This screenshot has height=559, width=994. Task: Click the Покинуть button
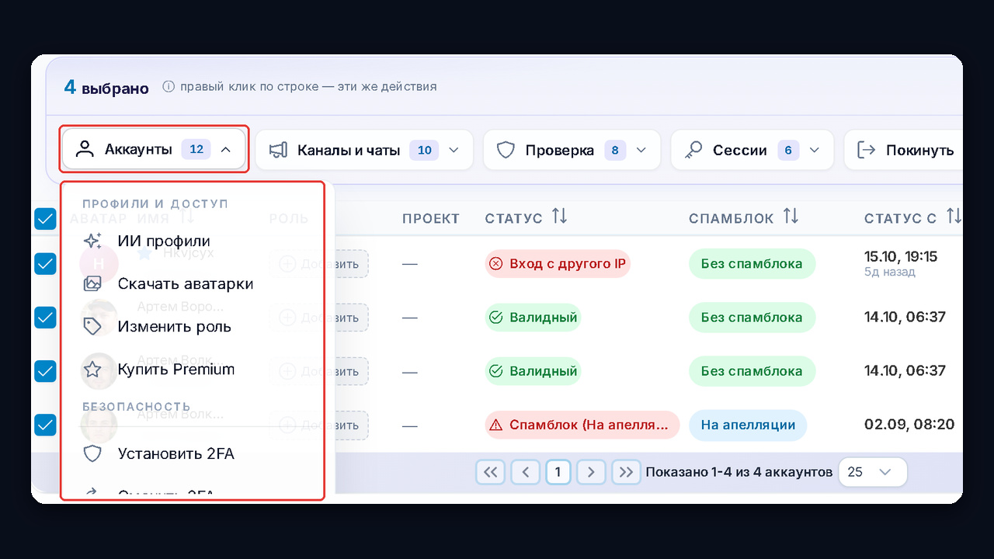(904, 150)
